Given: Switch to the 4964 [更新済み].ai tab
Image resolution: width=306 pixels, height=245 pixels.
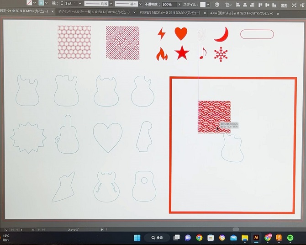Looking at the screenshot, I should click(x=242, y=13).
